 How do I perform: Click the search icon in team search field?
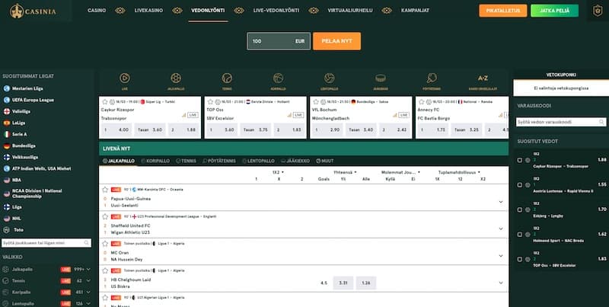click(x=87, y=243)
